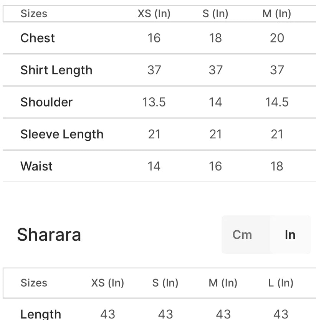Select the 14.5 Shoulder measurement
This screenshot has width=316, height=320.
(x=277, y=102)
